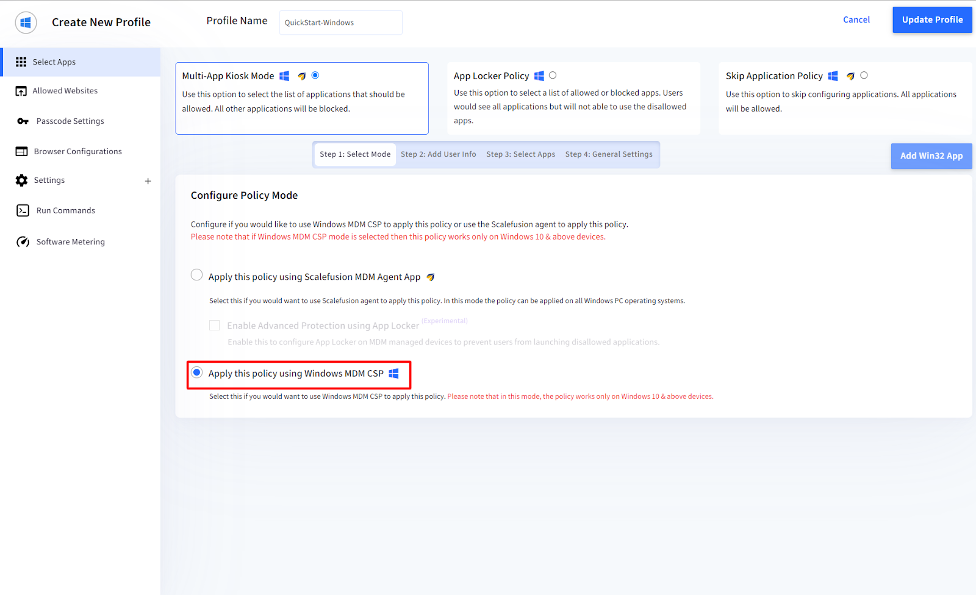Click the Browser Configurations window icon
The height and width of the screenshot is (595, 976).
pyautogui.click(x=21, y=151)
